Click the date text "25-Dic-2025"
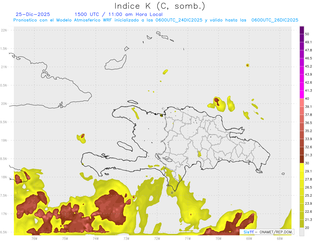 (33, 14)
